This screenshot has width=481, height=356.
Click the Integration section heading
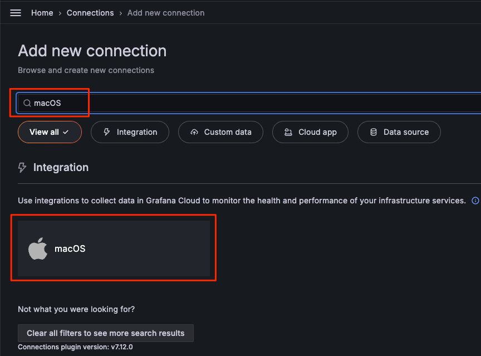pyautogui.click(x=61, y=168)
